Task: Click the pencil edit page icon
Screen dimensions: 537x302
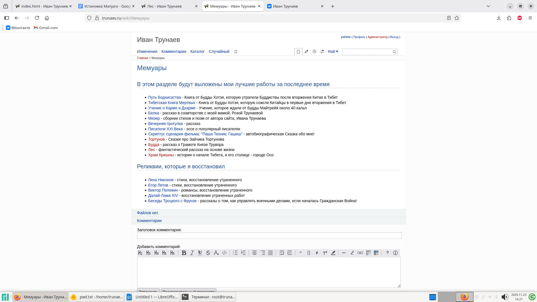Action: (x=307, y=51)
